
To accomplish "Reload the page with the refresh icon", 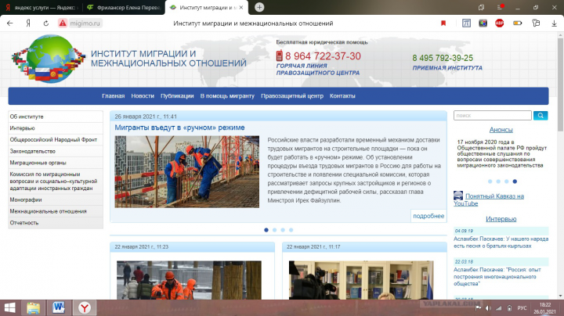I will (46, 23).
